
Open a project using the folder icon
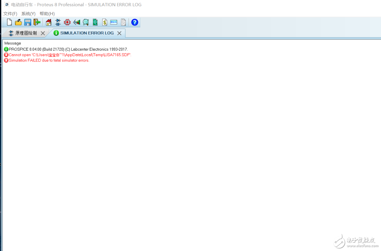18,22
